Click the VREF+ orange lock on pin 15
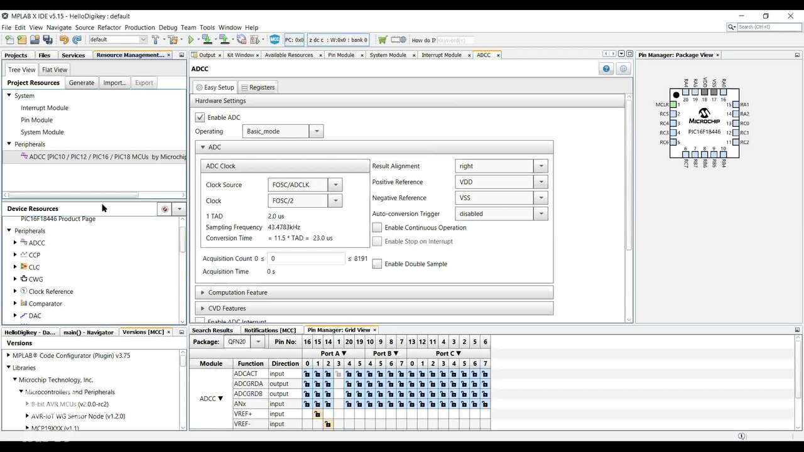The image size is (804, 452). pyautogui.click(x=317, y=414)
